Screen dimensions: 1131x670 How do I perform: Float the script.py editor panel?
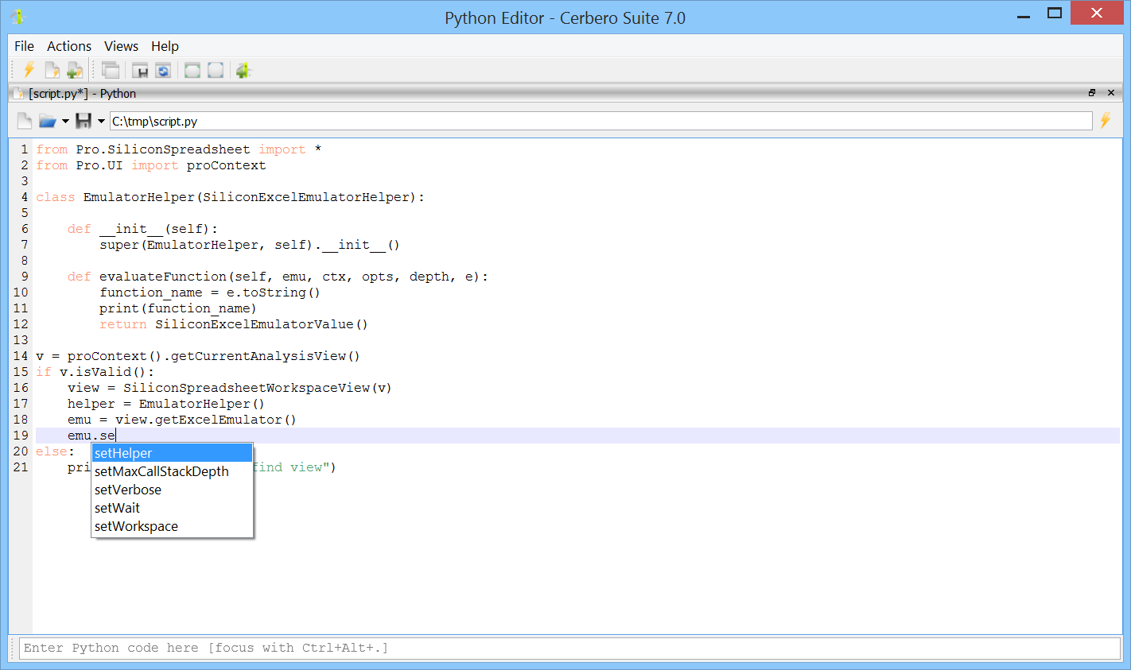(1092, 93)
